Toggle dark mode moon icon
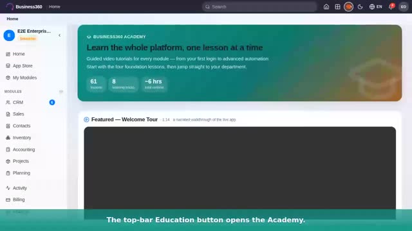This screenshot has height=231, width=412. point(360,7)
